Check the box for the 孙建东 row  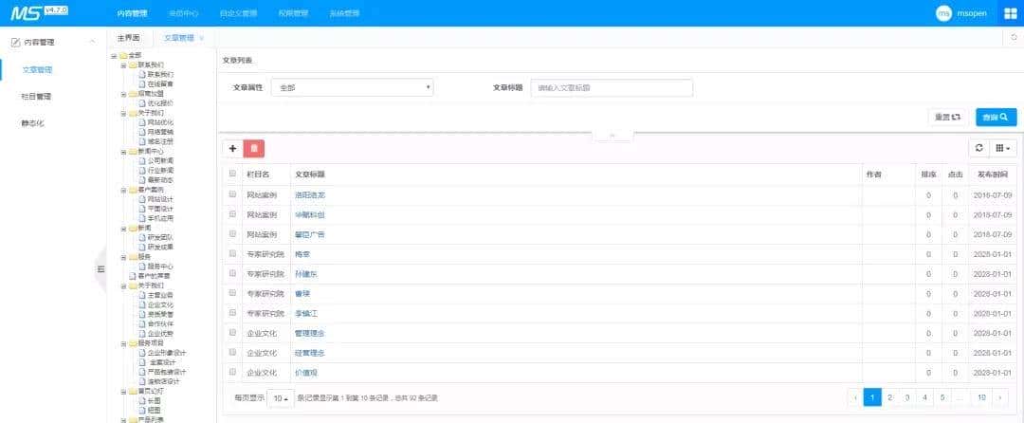[x=232, y=273]
